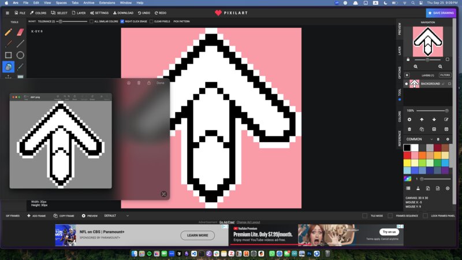
Task: Switch to the Colors side tab
Action: pos(399,116)
